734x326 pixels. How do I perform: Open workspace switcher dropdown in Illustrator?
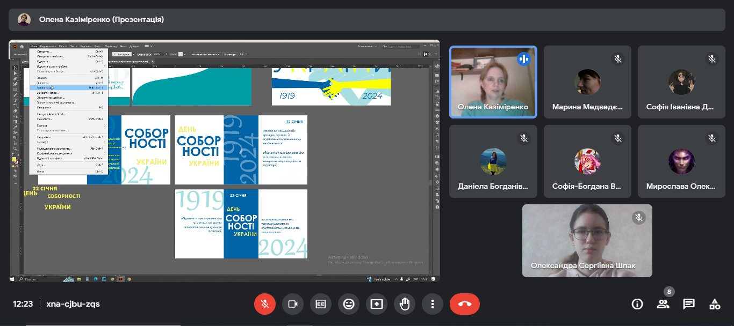coord(367,47)
